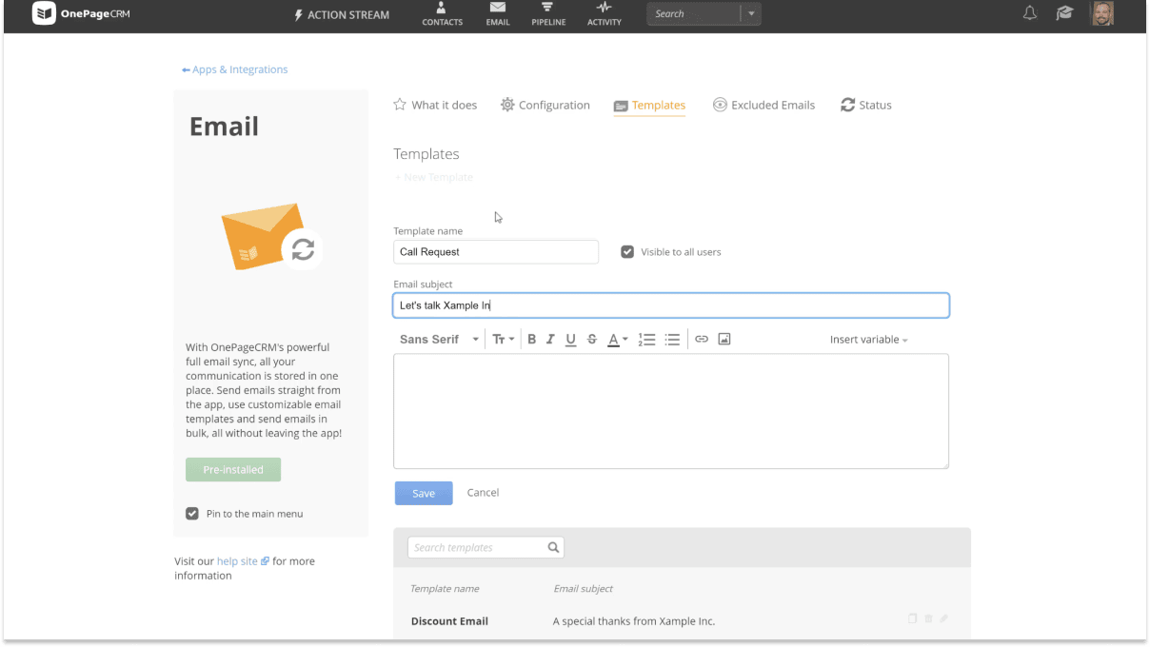Open the Activity feed
Screen dimensions: 1150x647
(604, 14)
